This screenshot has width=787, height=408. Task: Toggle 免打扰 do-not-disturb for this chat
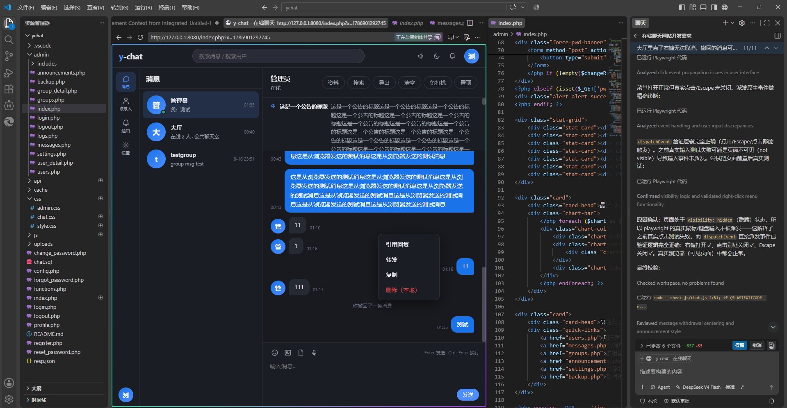click(x=438, y=83)
